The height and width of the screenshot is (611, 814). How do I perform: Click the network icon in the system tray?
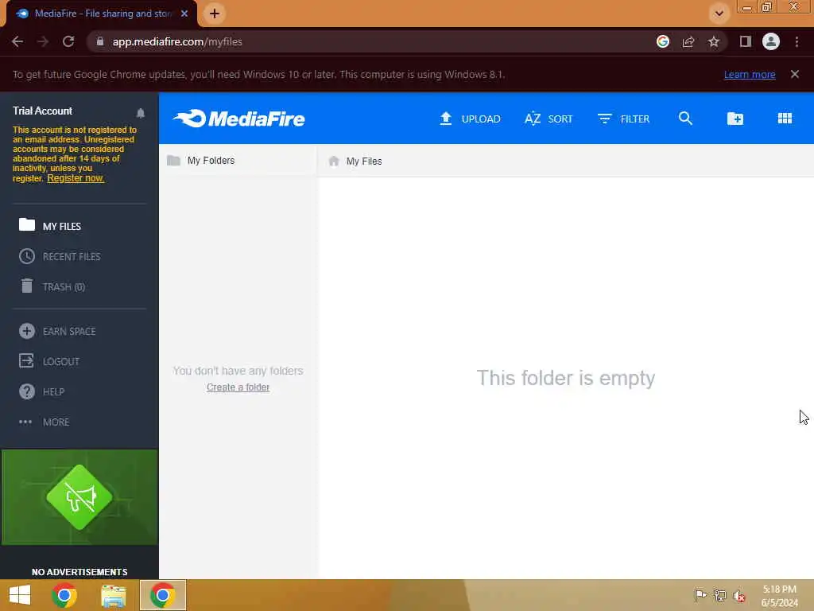point(720,595)
